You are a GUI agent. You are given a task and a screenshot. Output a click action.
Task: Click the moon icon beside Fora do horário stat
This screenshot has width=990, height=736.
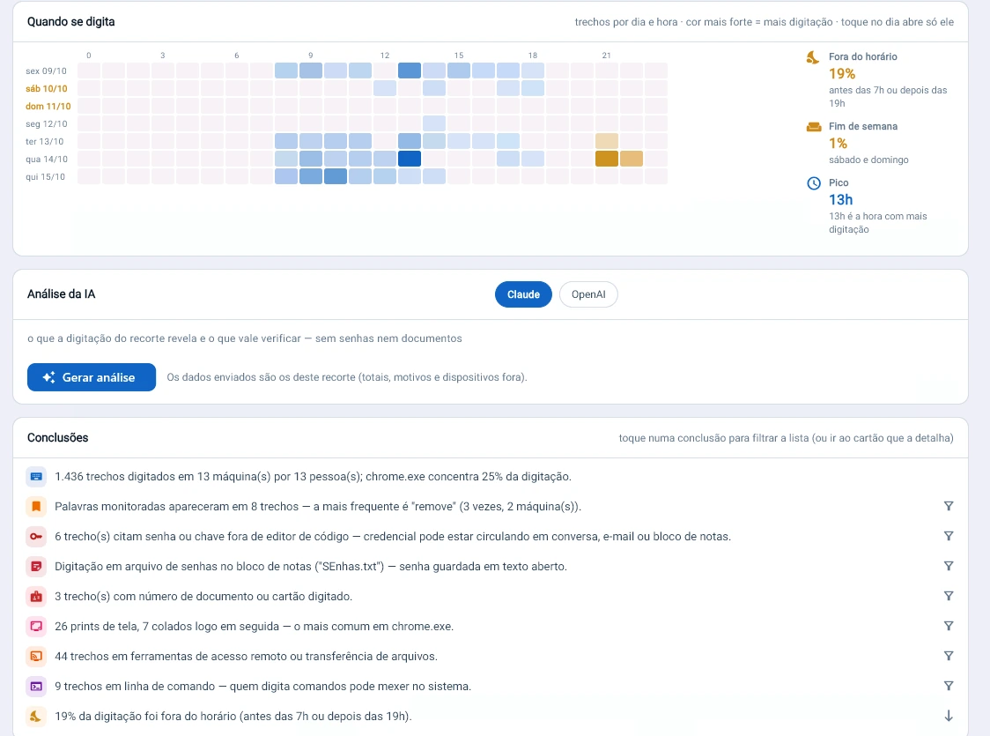point(813,57)
